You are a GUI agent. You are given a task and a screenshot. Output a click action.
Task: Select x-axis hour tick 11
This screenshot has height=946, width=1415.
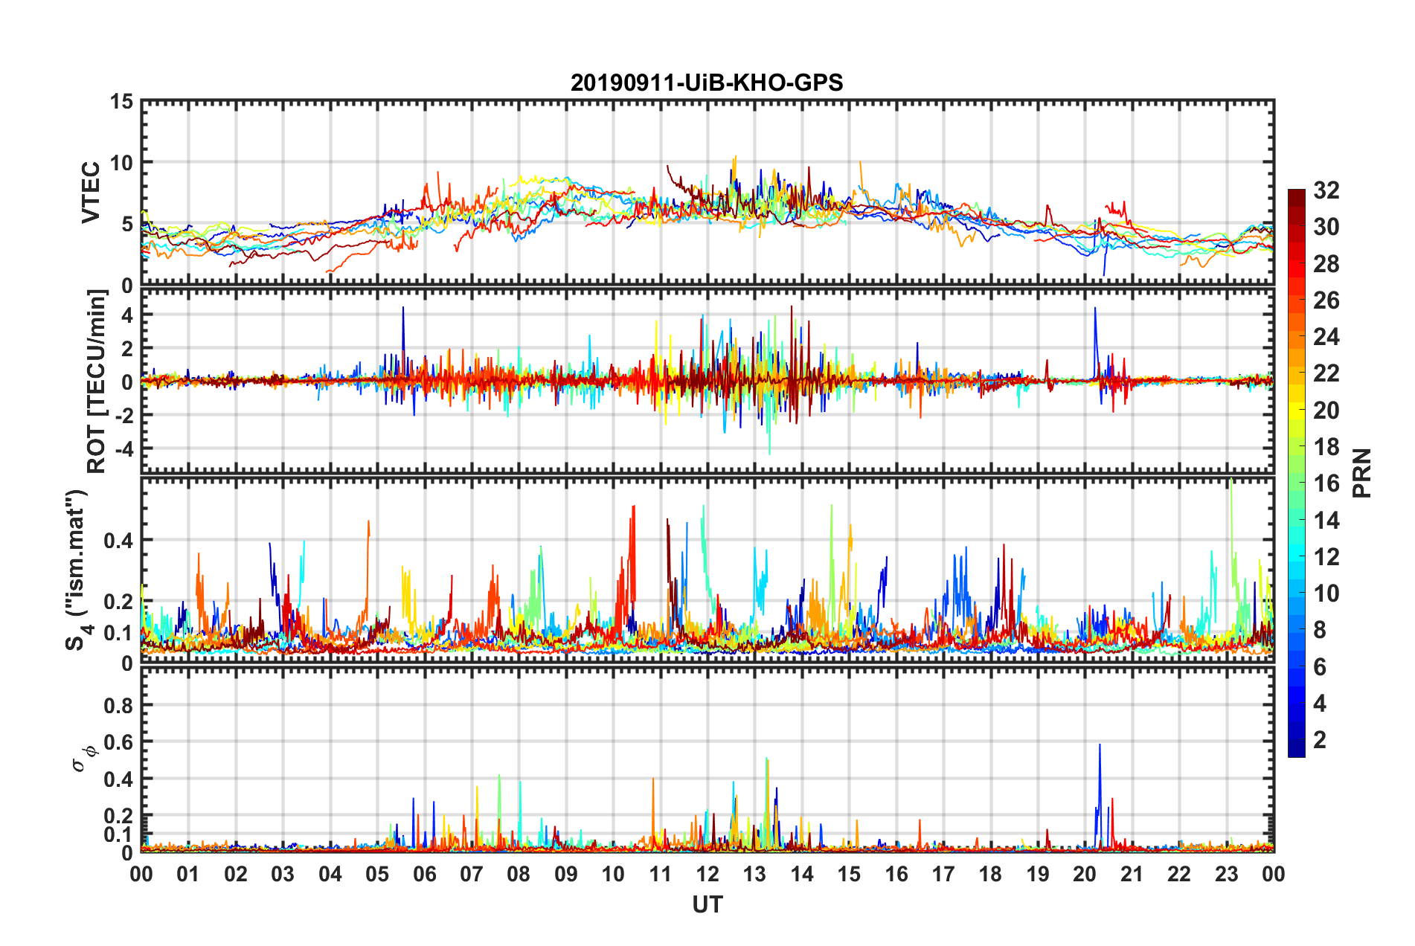tap(661, 874)
